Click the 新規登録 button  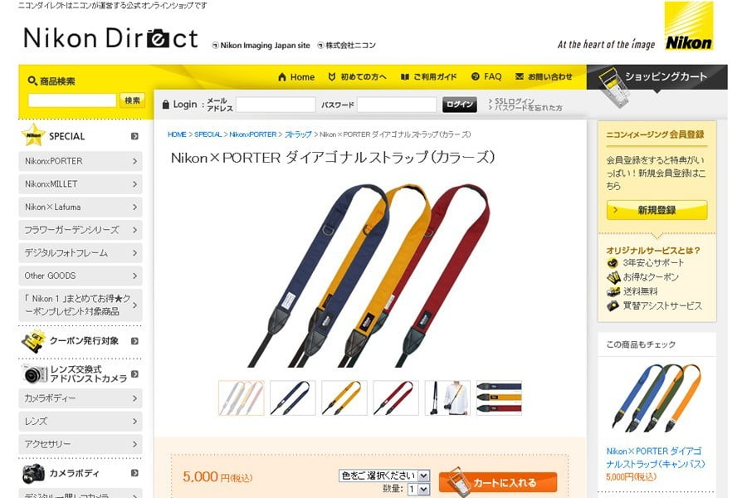[x=657, y=210]
